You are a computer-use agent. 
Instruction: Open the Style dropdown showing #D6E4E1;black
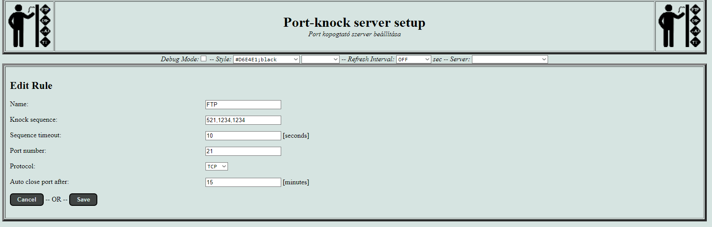tap(266, 59)
